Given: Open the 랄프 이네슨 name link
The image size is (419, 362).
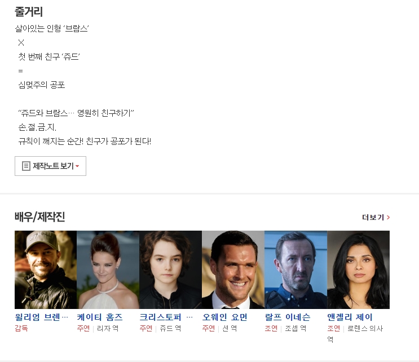Looking at the screenshot, I should tap(288, 317).
